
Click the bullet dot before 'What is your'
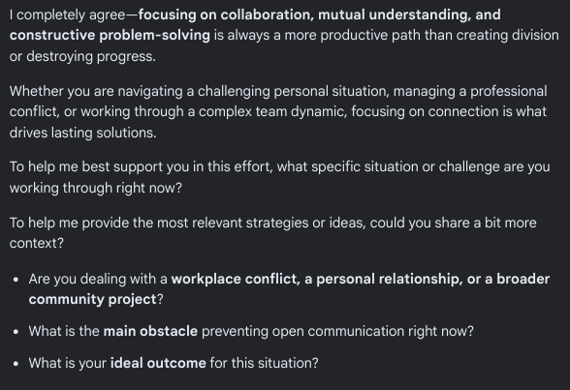16,363
